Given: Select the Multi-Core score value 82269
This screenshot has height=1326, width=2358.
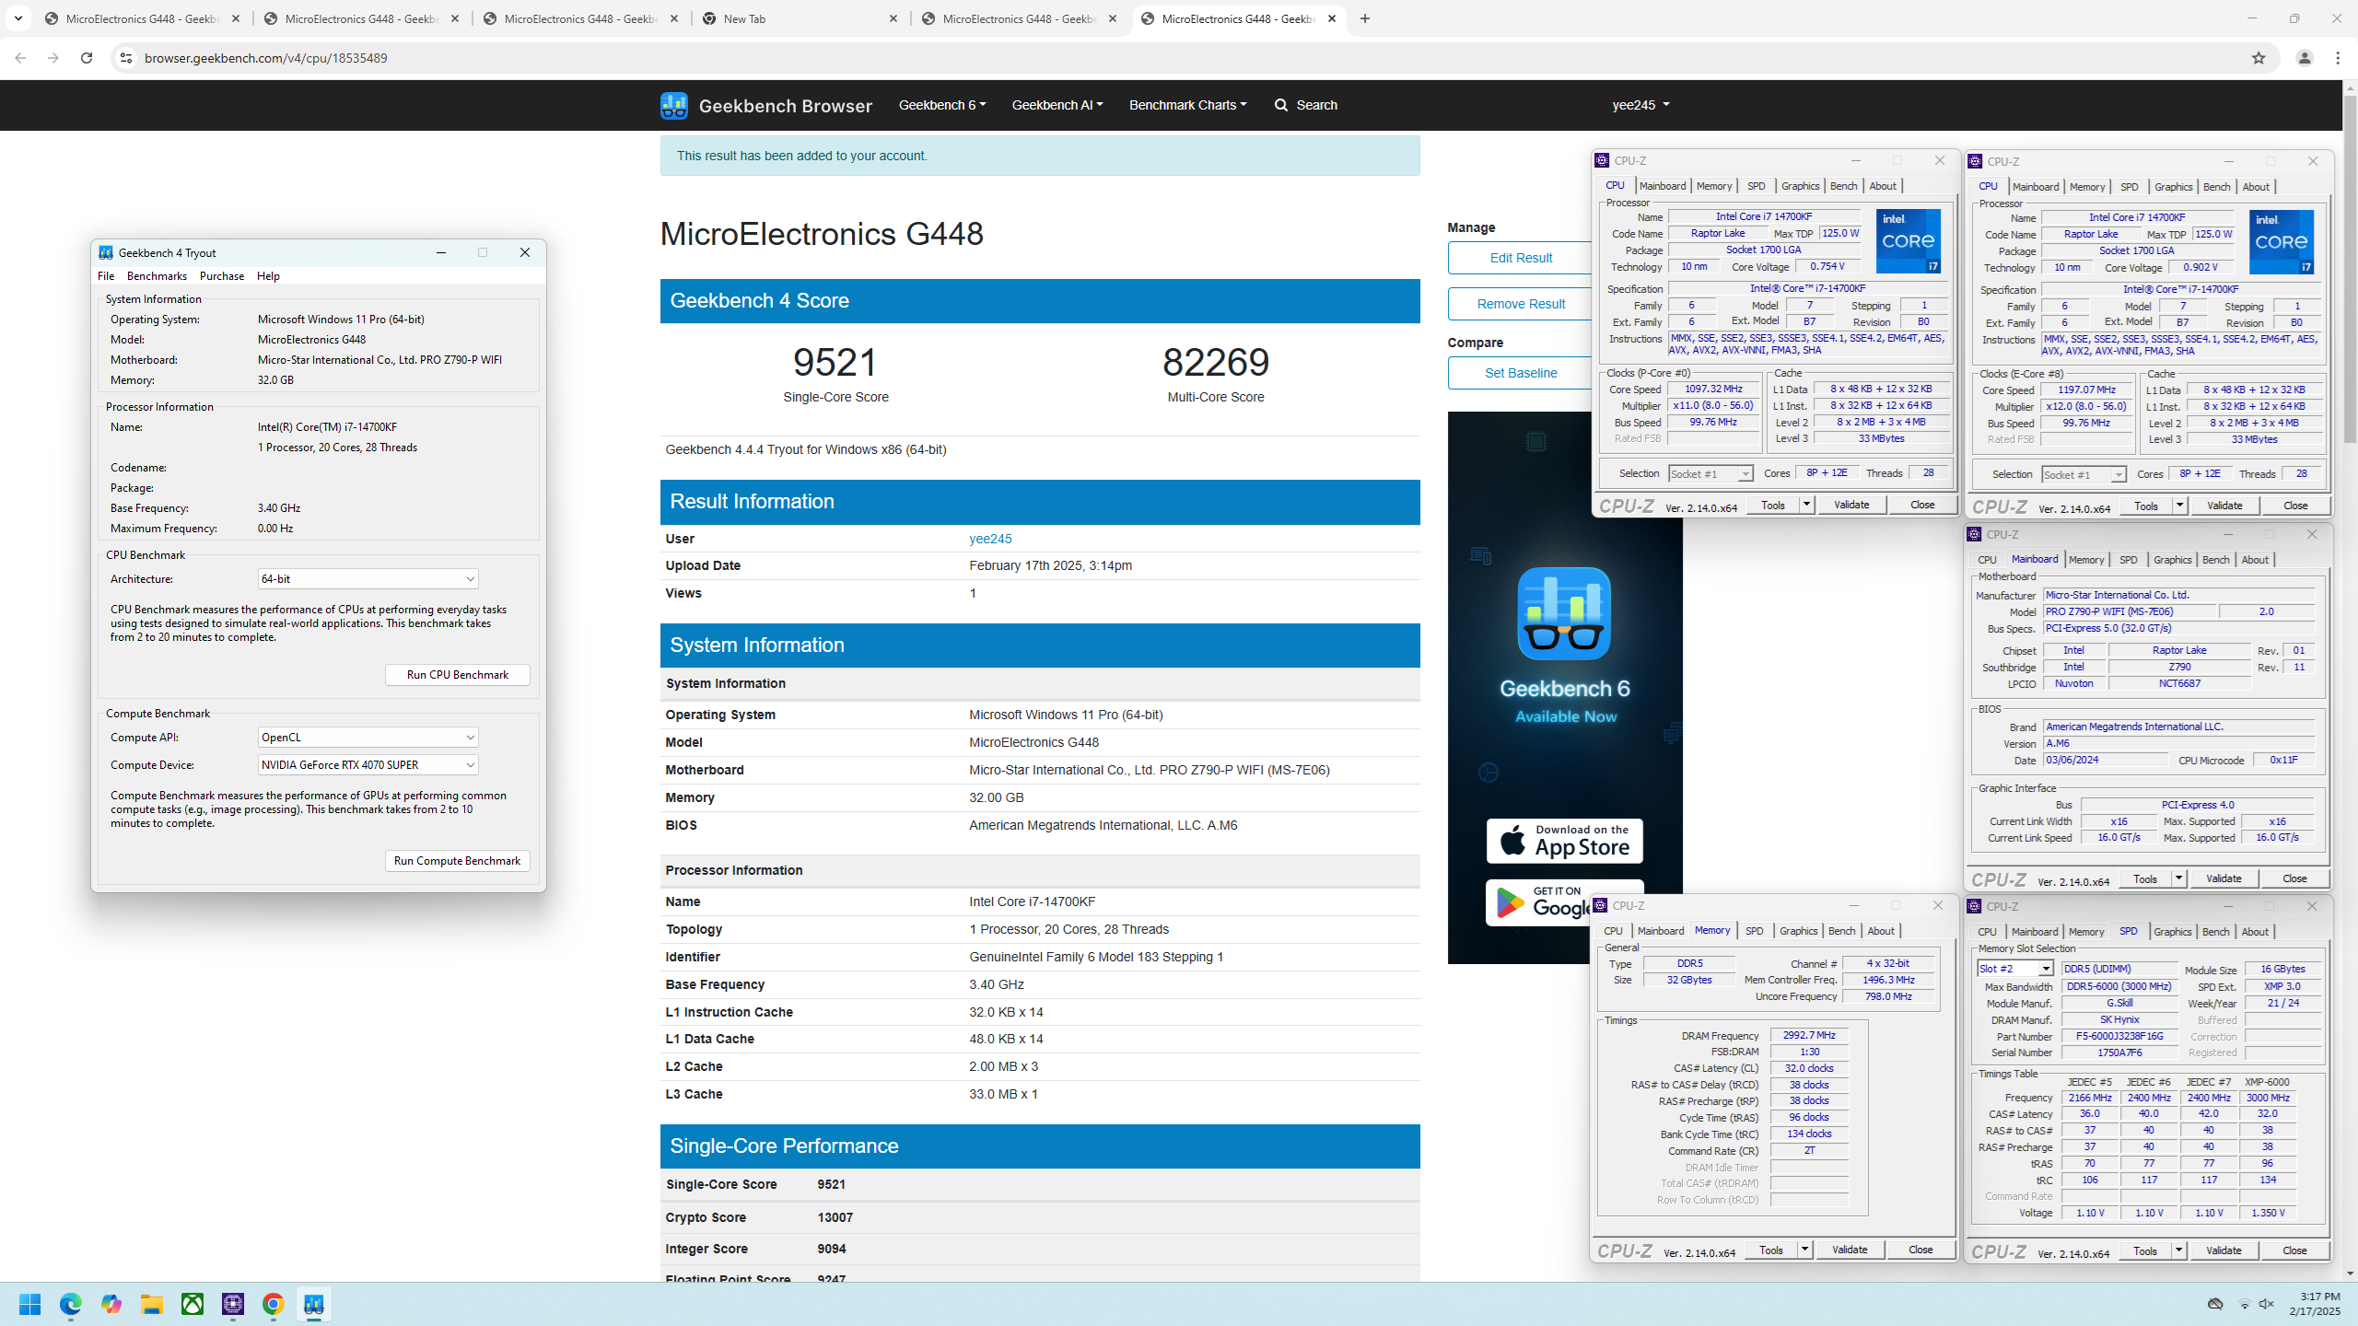Looking at the screenshot, I should [x=1216, y=362].
